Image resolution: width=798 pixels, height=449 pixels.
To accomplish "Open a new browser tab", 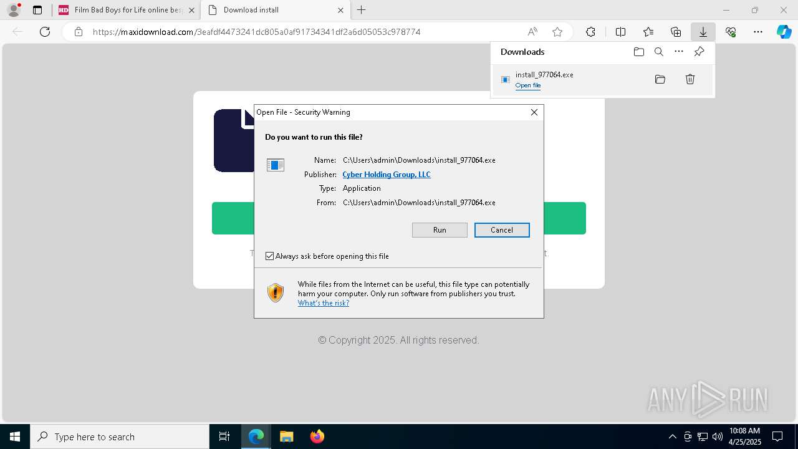I will point(362,10).
